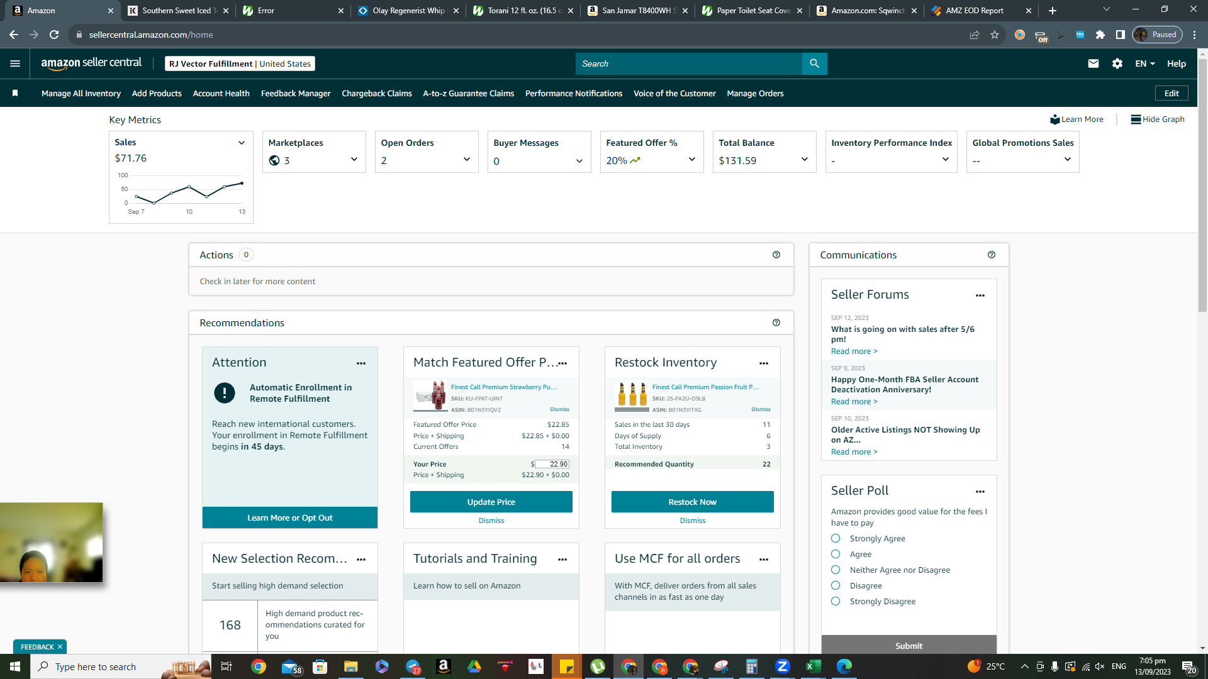The image size is (1208, 679).
Task: Expand the Global Promotions Sales dropdown
Action: tap(1068, 160)
